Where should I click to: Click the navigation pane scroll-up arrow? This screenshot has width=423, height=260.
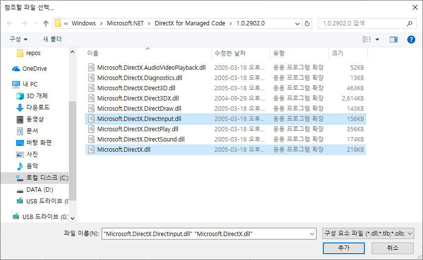click(72, 52)
